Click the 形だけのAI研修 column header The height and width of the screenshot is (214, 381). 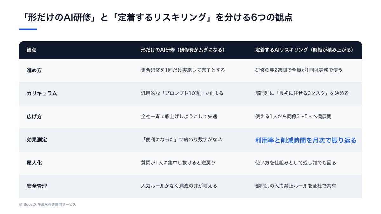click(183, 50)
